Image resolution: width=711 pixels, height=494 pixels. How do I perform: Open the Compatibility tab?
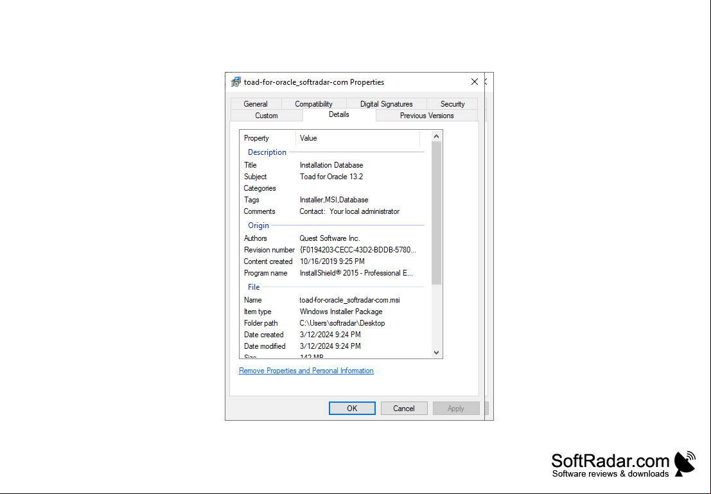pos(314,104)
